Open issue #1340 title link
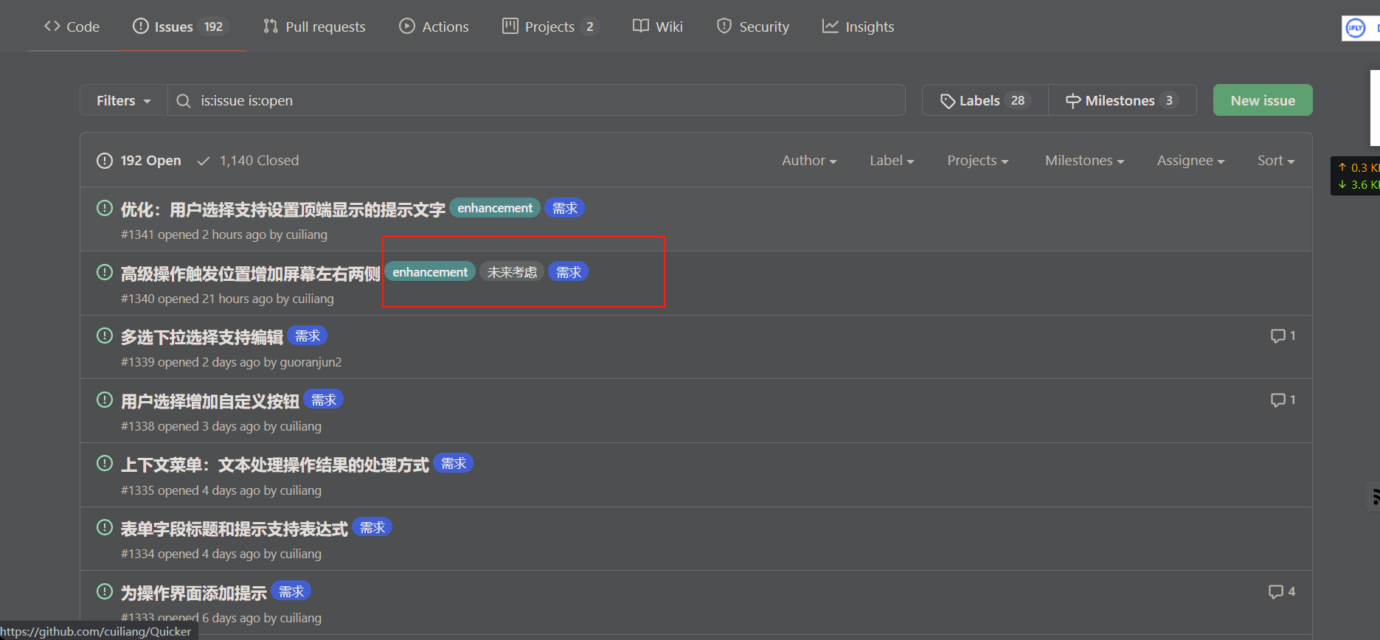 251,274
